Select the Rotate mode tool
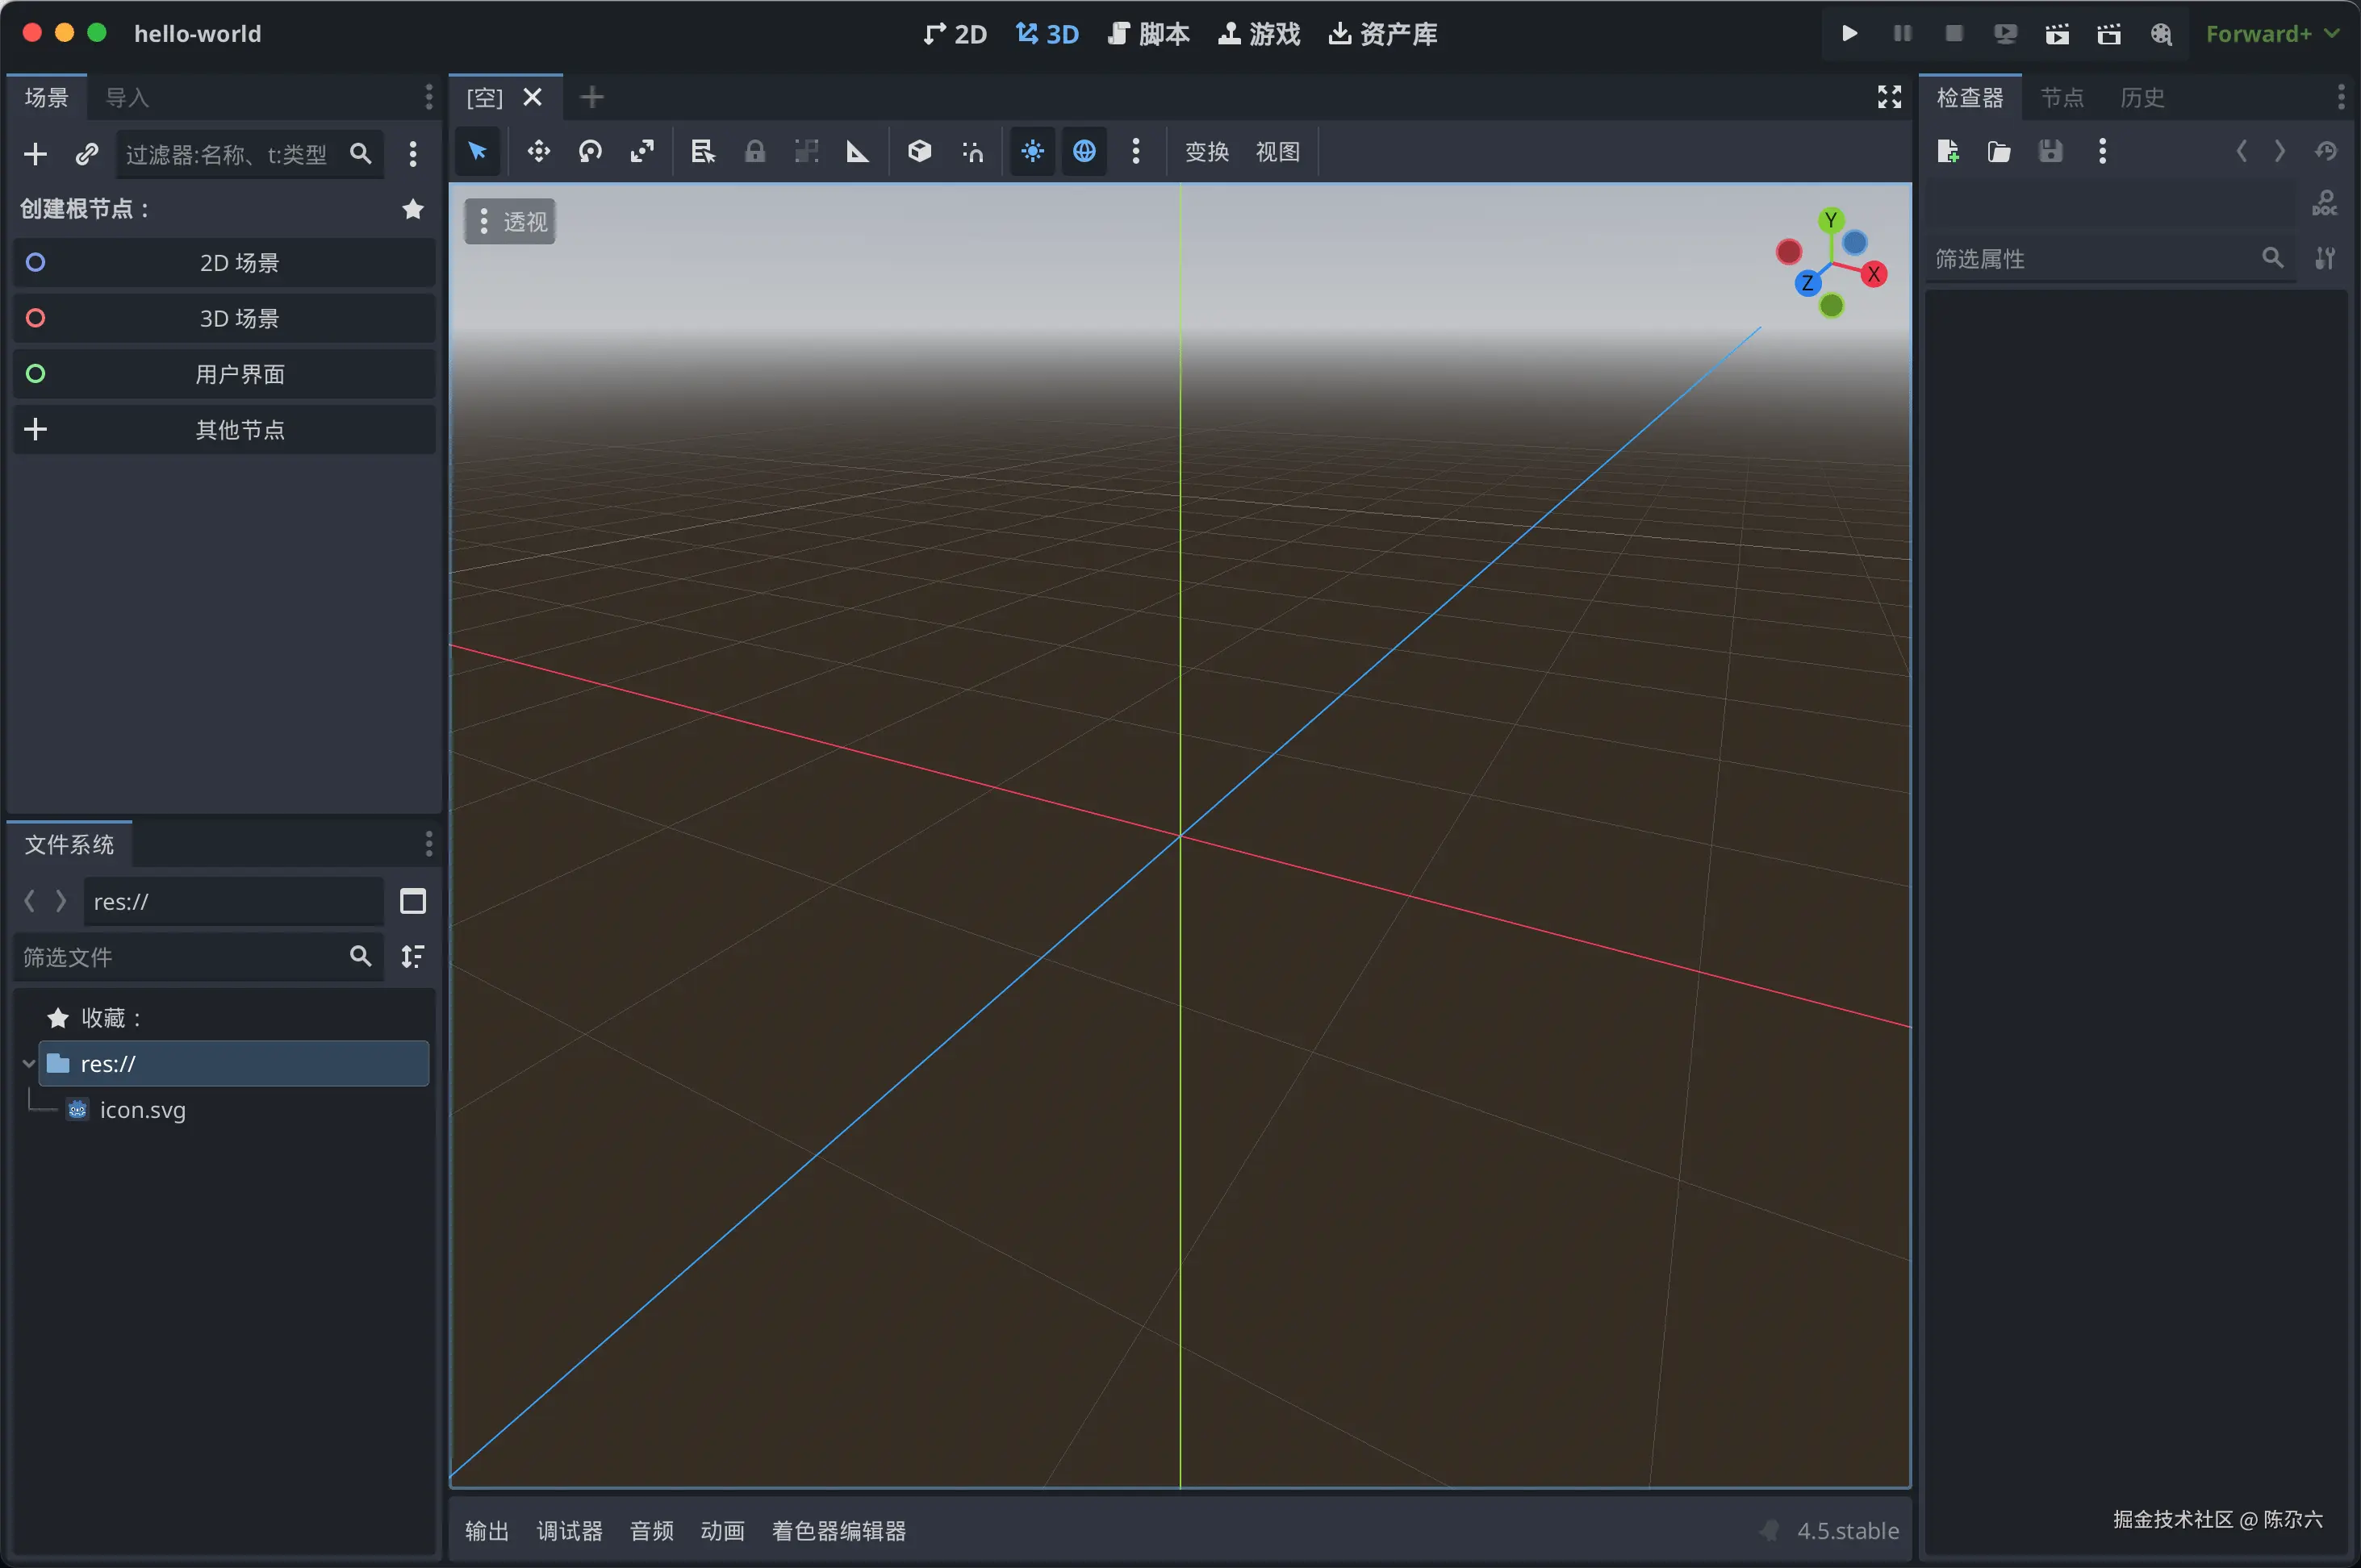2361x1568 pixels. coord(591,151)
